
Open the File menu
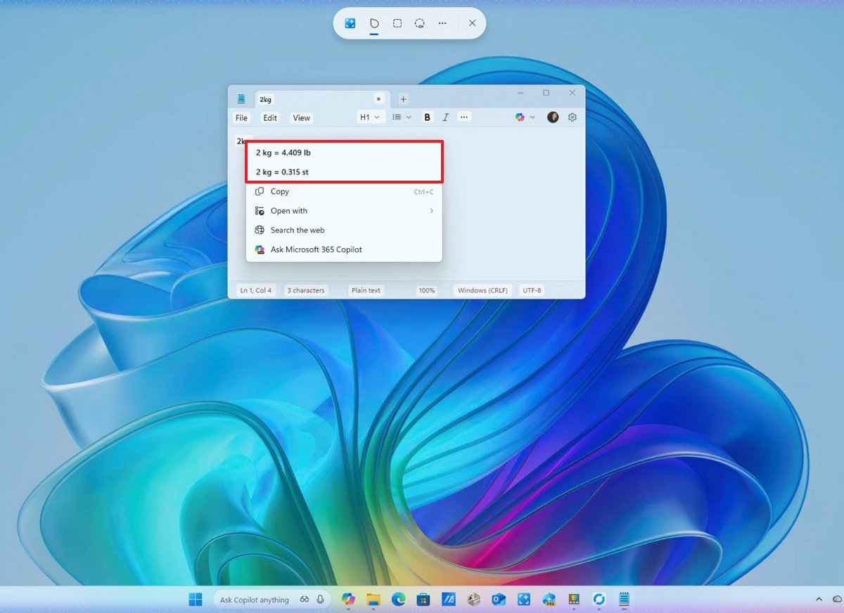point(241,118)
